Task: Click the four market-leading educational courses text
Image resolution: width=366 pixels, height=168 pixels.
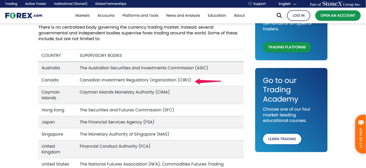Action: tap(287, 115)
